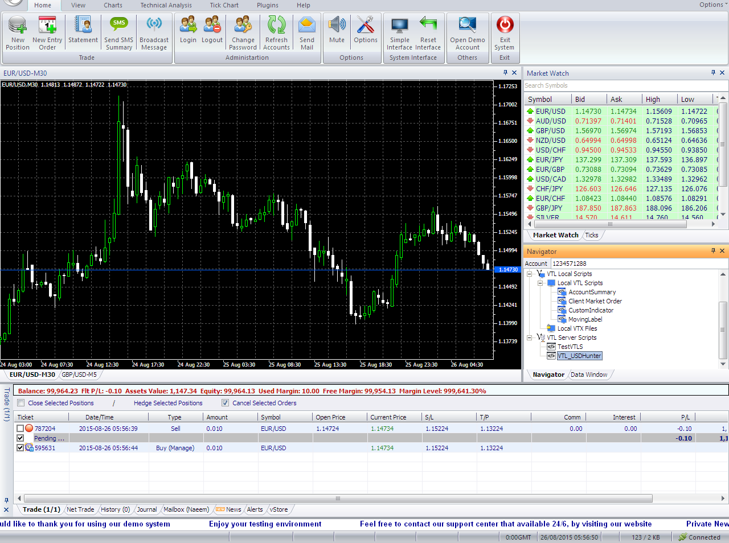
Task: Toggle Cancel Selected Orders checkbox
Action: 226,403
